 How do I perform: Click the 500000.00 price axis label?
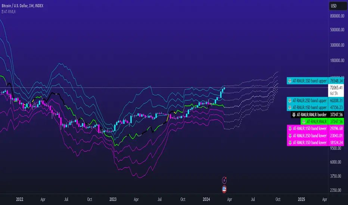(x=337, y=30)
